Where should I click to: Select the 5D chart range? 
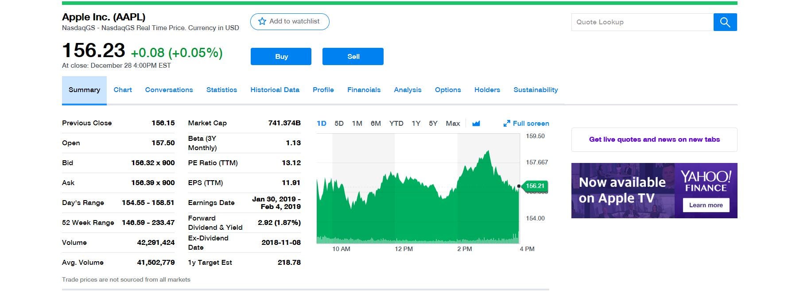click(x=339, y=124)
